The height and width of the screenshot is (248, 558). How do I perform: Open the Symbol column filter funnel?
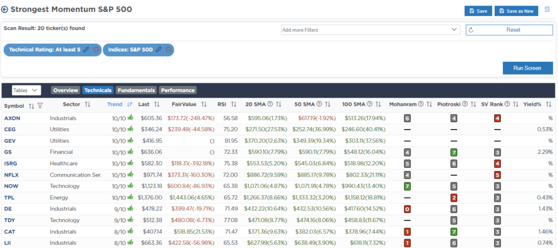40,106
